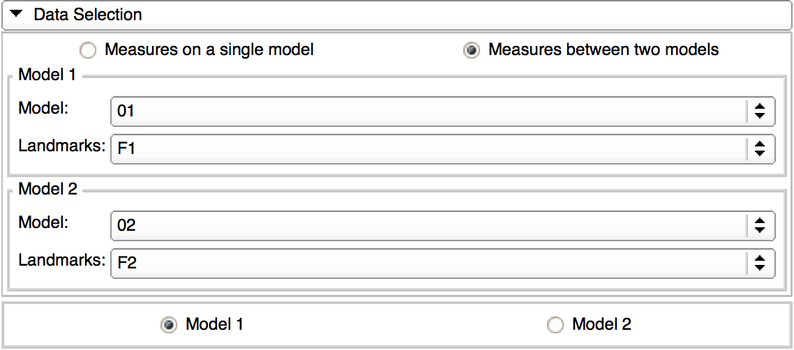This screenshot has width=794, height=350.
Task: Open the Landmarks dropdown showing F2
Action: 427,263
